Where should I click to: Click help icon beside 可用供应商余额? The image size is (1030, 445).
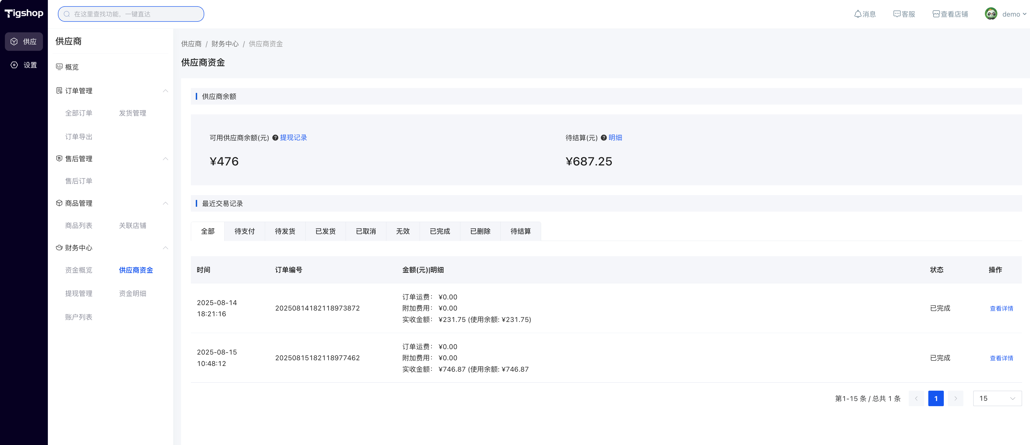[x=275, y=138]
